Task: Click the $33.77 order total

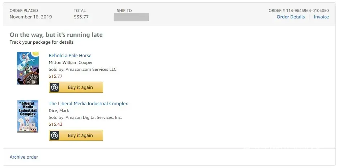Action: (81, 17)
